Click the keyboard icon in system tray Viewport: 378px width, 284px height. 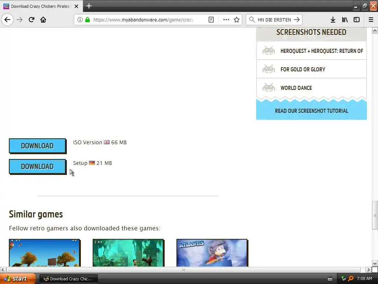pos(330,279)
